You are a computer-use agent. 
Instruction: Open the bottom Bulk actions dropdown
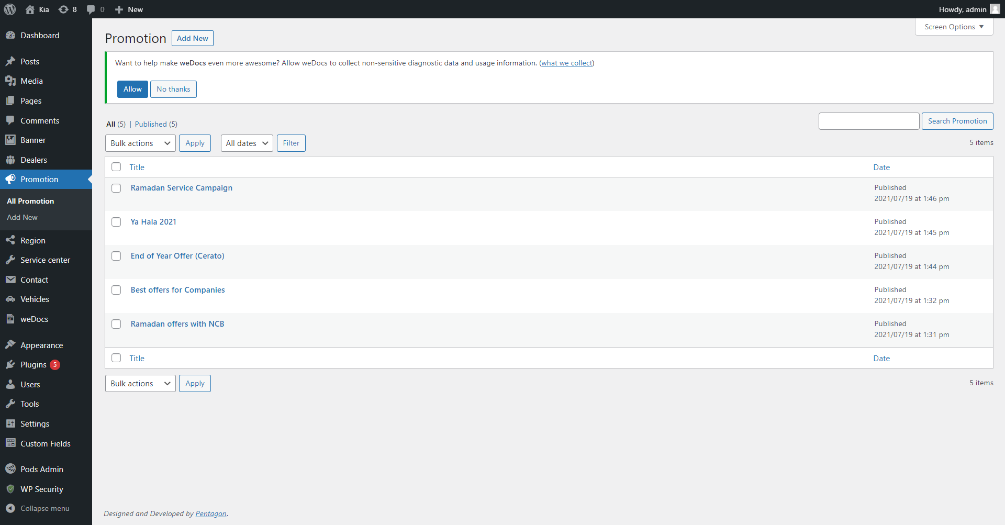pos(140,383)
